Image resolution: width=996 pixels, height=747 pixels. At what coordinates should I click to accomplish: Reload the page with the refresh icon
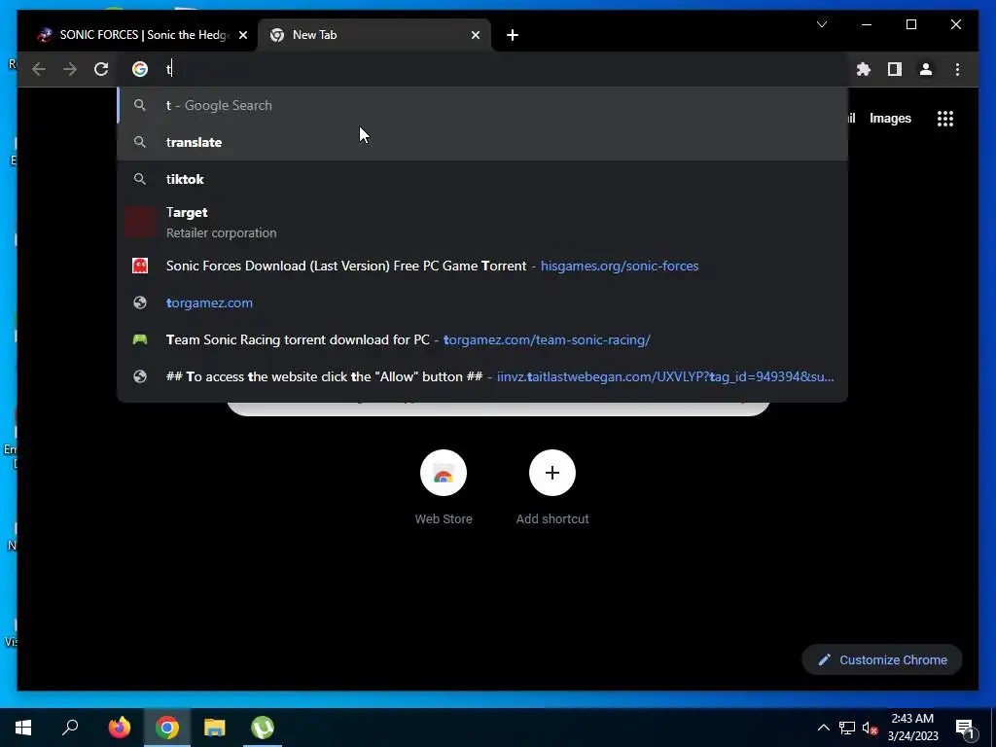pyautogui.click(x=101, y=69)
